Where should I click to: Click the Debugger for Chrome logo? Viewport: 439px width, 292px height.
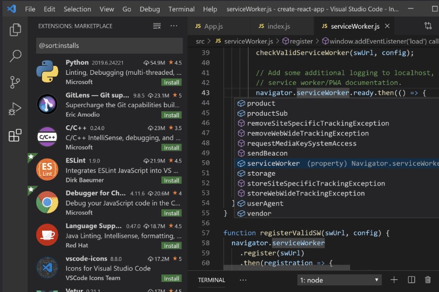(47, 202)
